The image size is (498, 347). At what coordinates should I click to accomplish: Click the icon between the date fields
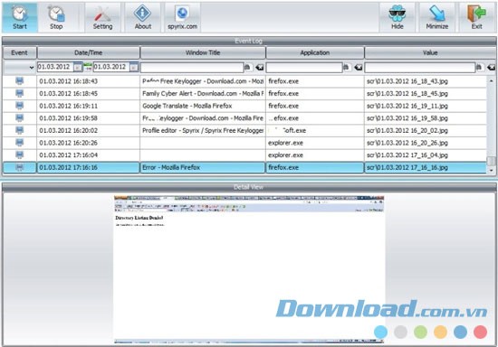click(88, 67)
